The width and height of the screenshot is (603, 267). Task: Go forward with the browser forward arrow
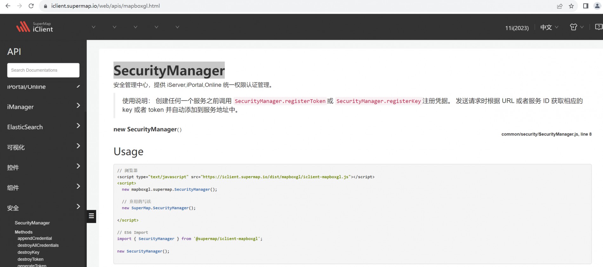19,6
